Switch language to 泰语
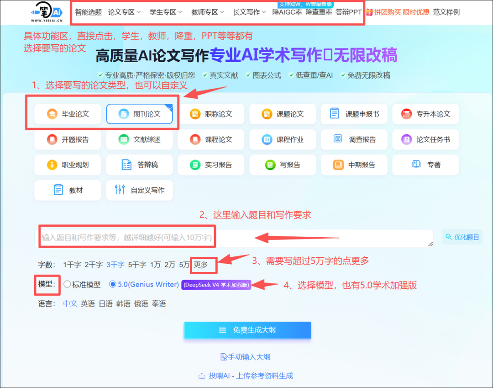The image size is (493, 388). pos(159,303)
